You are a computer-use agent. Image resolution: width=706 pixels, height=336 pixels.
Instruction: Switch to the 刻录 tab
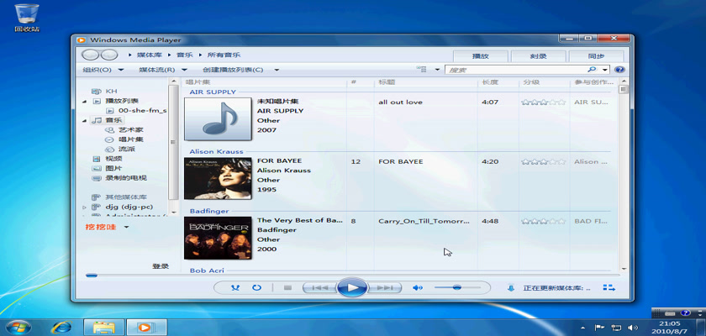coord(539,55)
